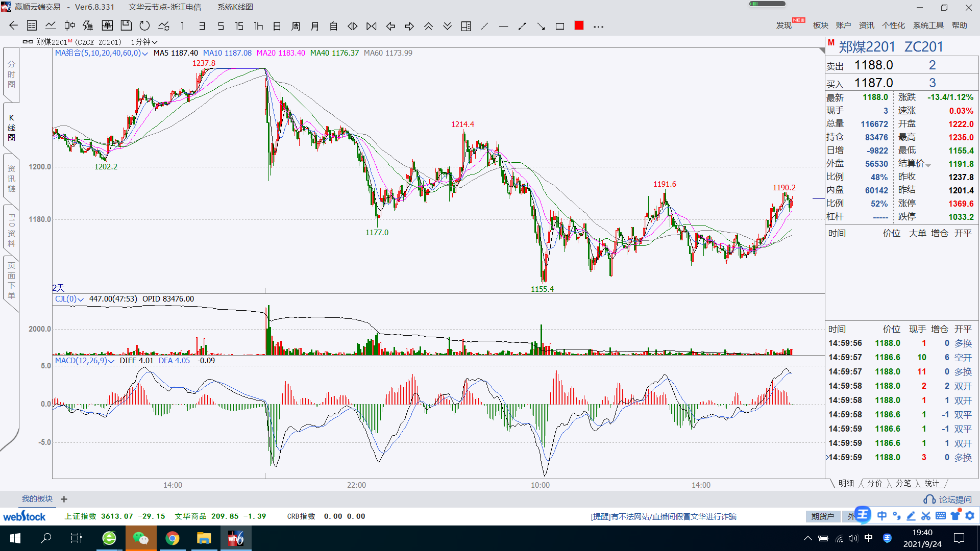Switch to time-sharing line chart icon

pos(51,26)
